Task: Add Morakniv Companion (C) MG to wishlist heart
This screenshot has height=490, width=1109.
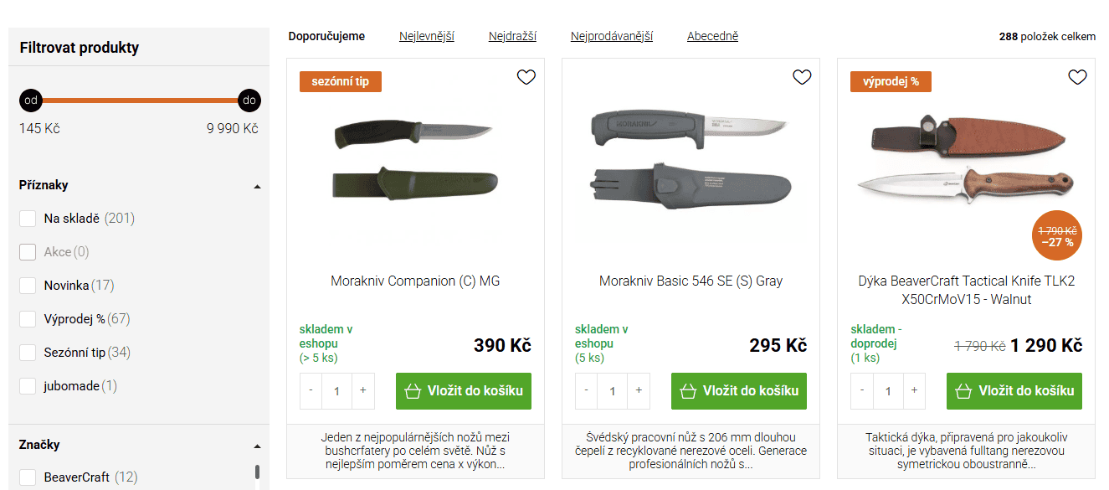Action: [x=526, y=77]
